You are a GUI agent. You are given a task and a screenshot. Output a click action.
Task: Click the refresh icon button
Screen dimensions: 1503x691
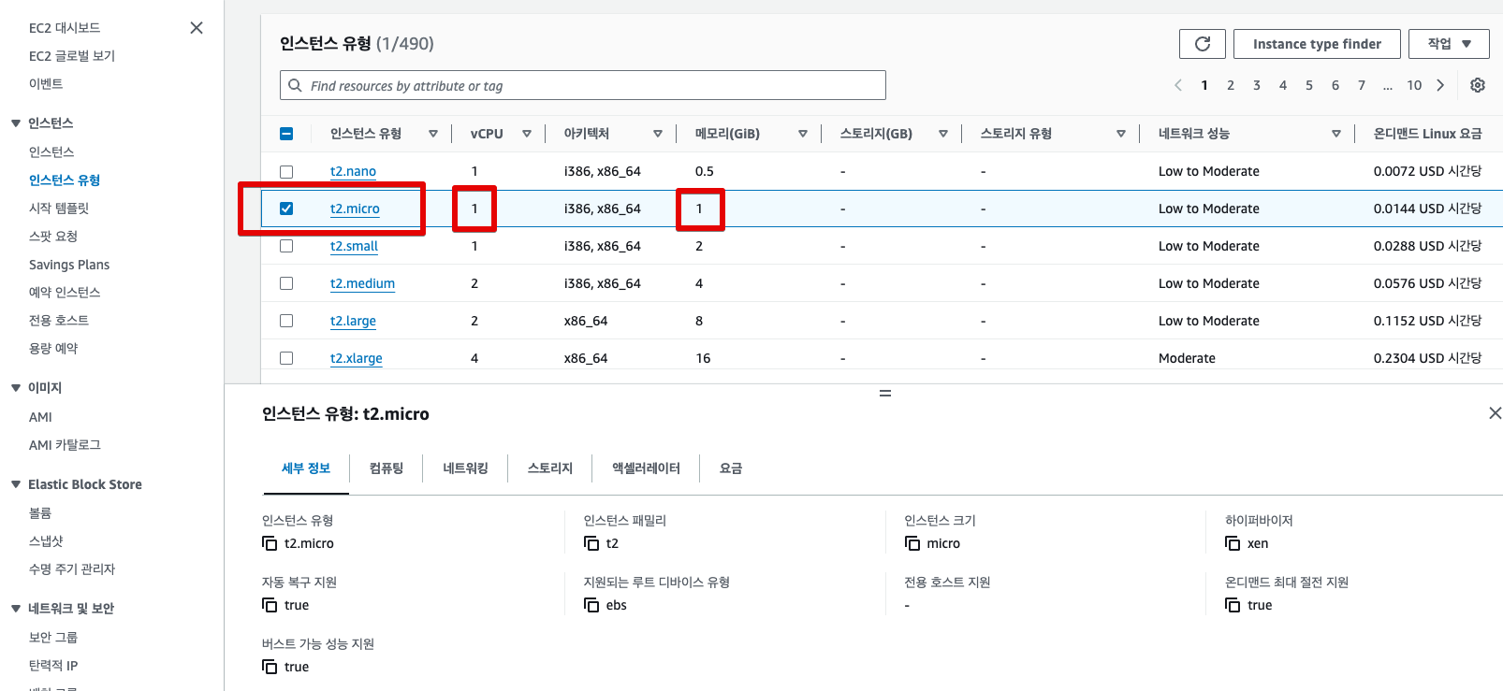[1203, 44]
